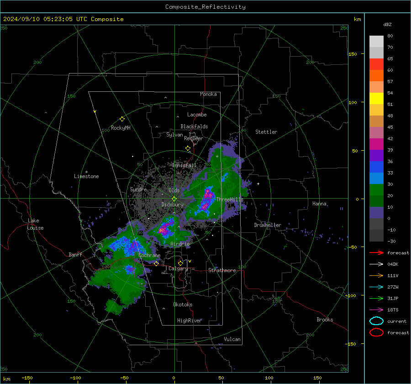
Task: Click the white 04DK arrow legend icon
Action: (x=376, y=264)
